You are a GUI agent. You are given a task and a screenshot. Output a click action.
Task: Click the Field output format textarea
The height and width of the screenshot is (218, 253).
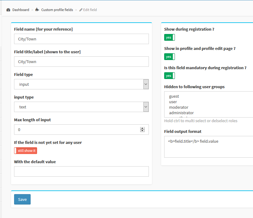[x=209, y=147]
